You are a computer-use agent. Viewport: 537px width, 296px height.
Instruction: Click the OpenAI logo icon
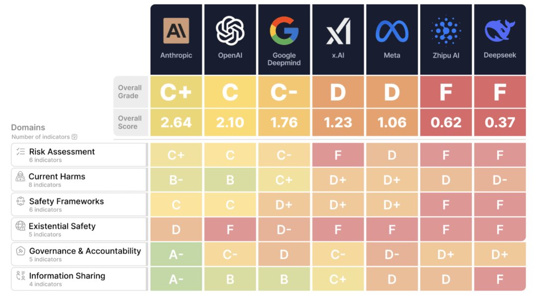pyautogui.click(x=230, y=31)
